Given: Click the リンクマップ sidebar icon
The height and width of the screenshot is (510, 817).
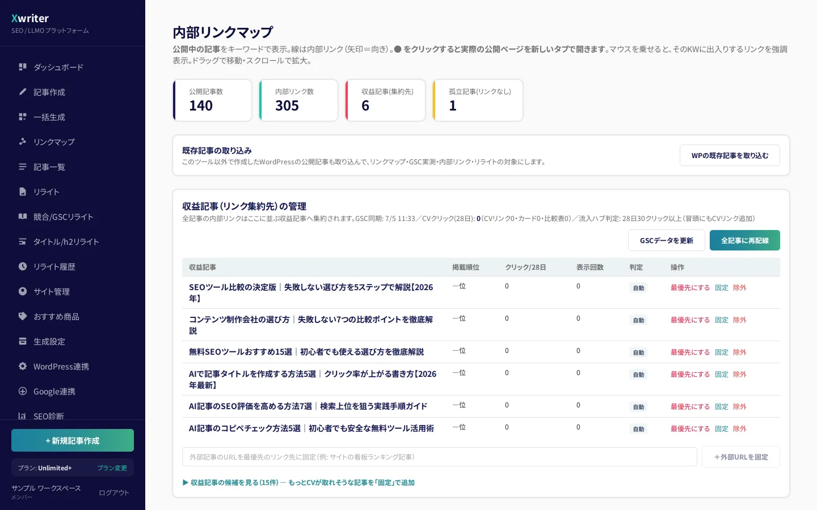Looking at the screenshot, I should click(23, 142).
